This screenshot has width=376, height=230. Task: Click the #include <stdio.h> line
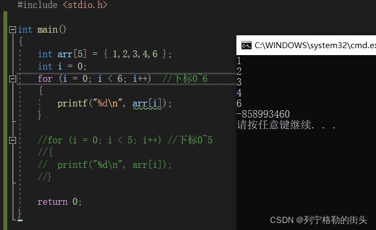[x=63, y=5]
